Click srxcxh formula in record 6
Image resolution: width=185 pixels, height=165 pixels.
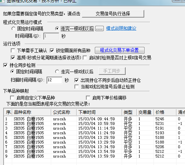(59, 142)
